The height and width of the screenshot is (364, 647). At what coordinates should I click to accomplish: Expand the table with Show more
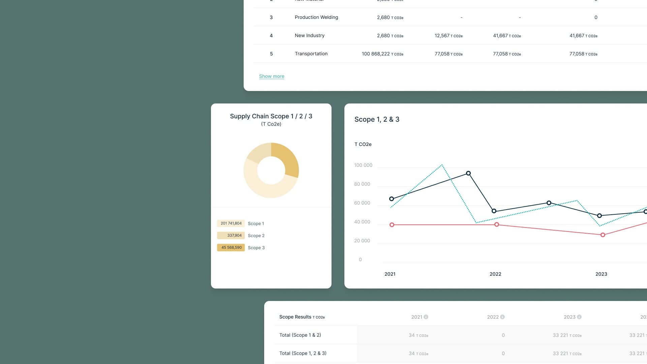pyautogui.click(x=272, y=76)
